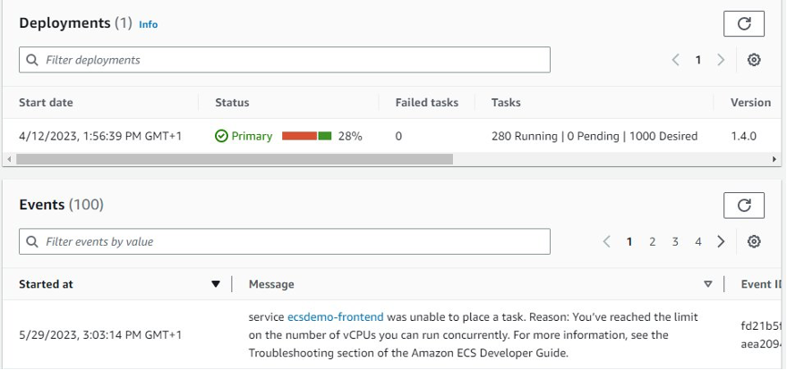Viewport: 787px width, 370px height.
Task: Click the 280 Running tasks cell
Action: coord(595,136)
